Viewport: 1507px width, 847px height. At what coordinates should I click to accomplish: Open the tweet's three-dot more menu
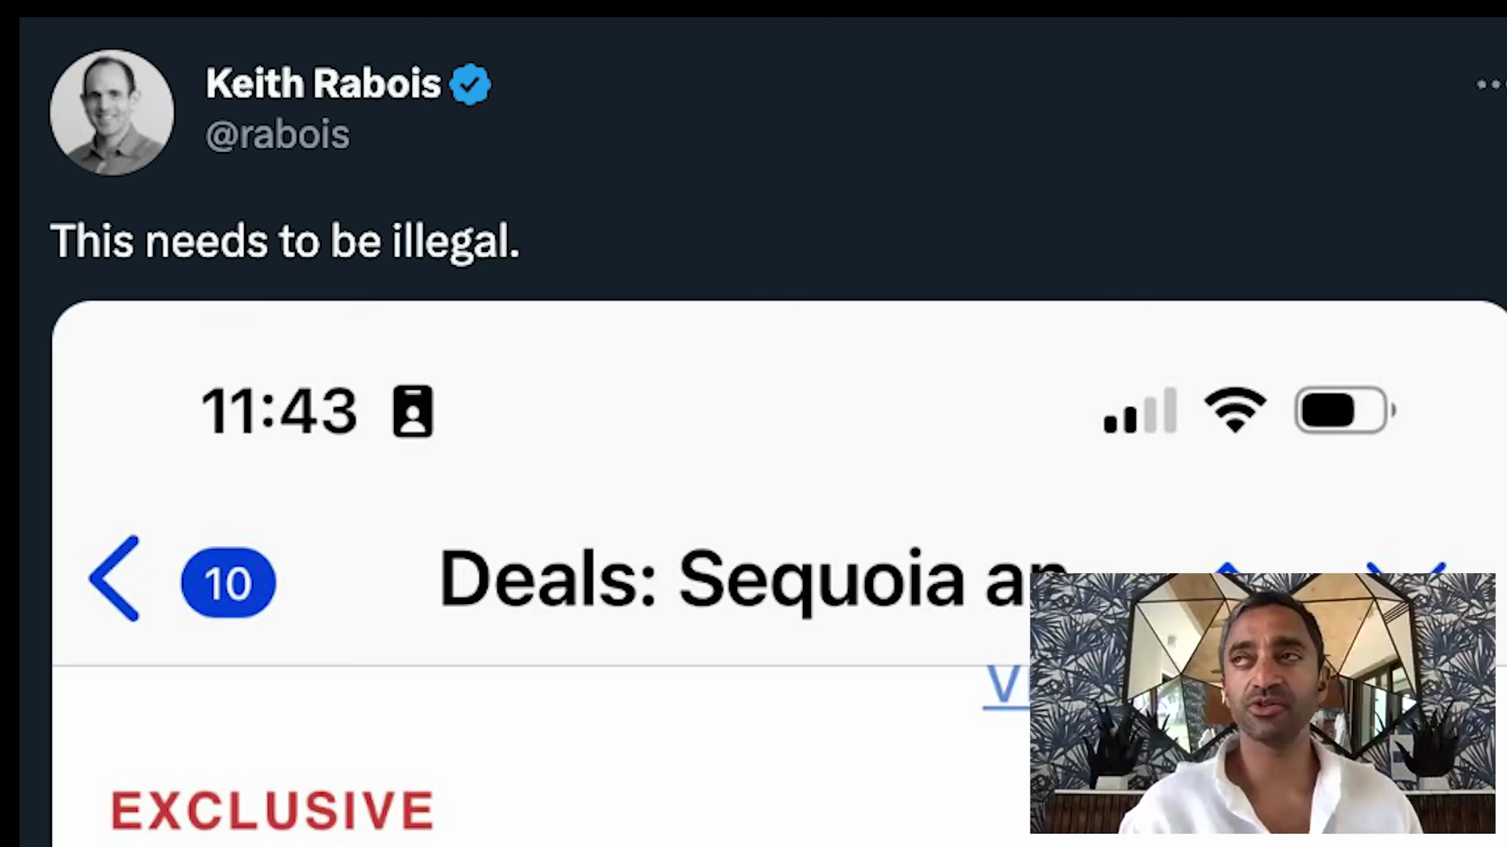click(1489, 84)
